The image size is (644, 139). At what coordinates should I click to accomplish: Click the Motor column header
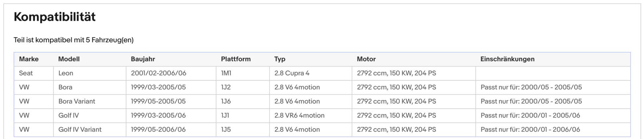[366, 59]
